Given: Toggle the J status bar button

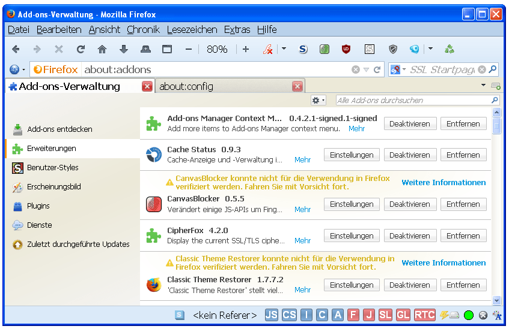Looking at the screenshot, I should pyautogui.click(x=369, y=315).
